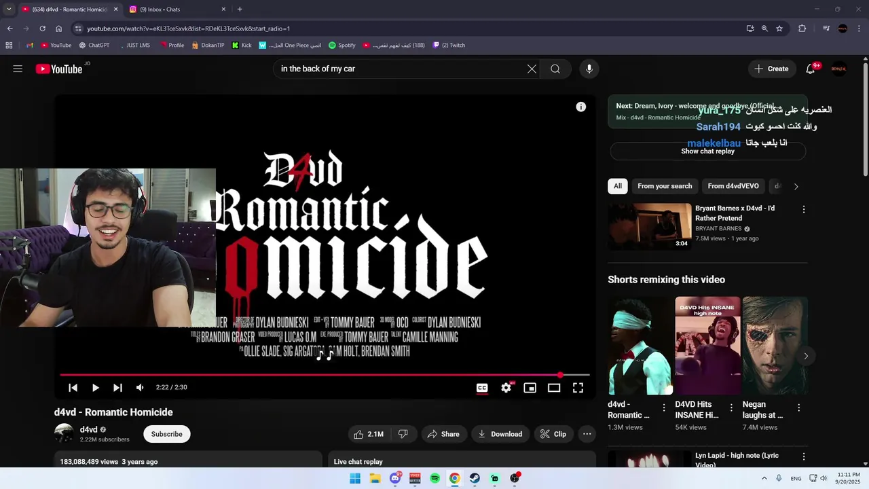869x489 pixels.
Task: Open Bryant Barnes I'd Rather Pretend thumbnail
Action: coord(650,226)
